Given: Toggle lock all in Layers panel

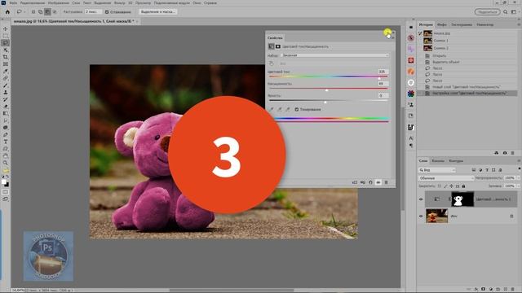Looking at the screenshot, I should (x=463, y=186).
